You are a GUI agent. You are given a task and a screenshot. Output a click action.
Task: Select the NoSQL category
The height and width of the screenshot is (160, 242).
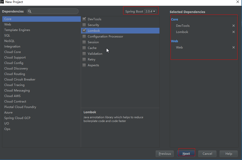(x=41, y=41)
